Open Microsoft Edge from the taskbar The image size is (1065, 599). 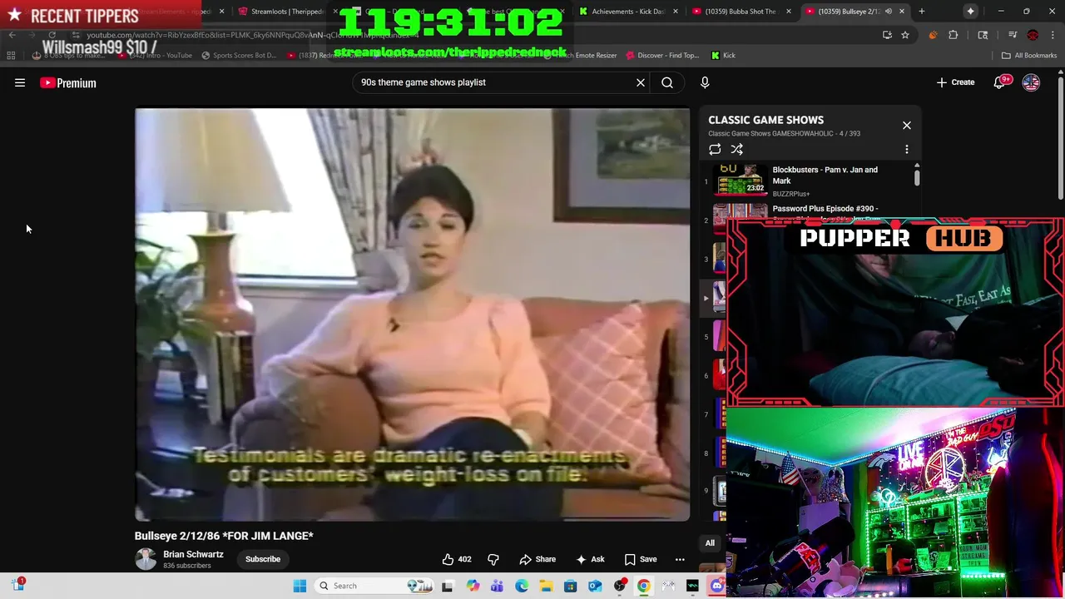pyautogui.click(x=522, y=586)
